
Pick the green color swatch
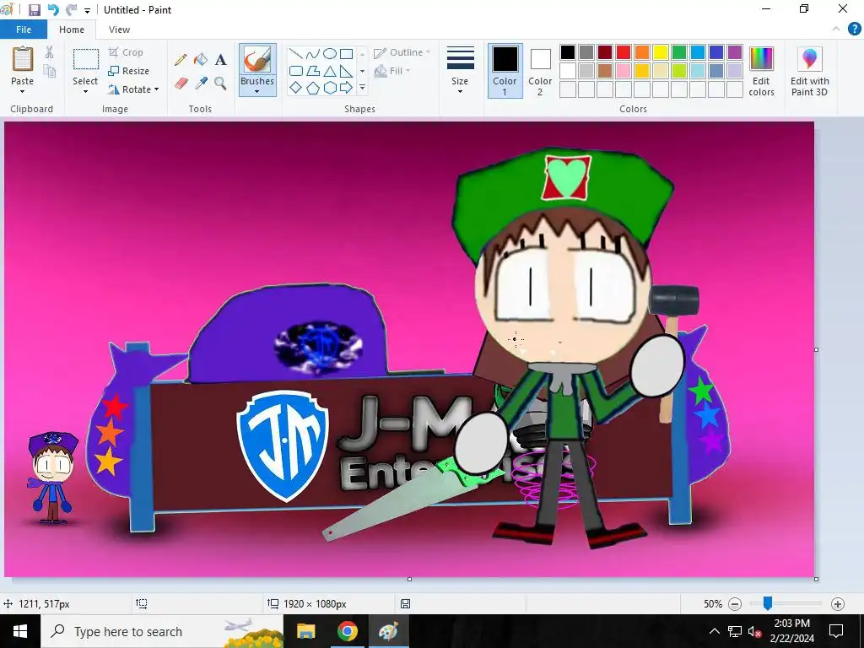tap(679, 52)
